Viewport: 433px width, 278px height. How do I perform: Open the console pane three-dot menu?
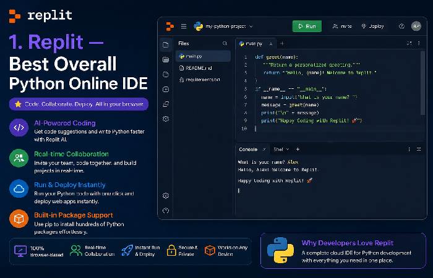(409, 150)
